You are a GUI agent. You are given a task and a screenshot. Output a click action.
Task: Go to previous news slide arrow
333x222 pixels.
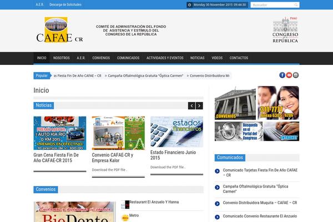click(191, 105)
